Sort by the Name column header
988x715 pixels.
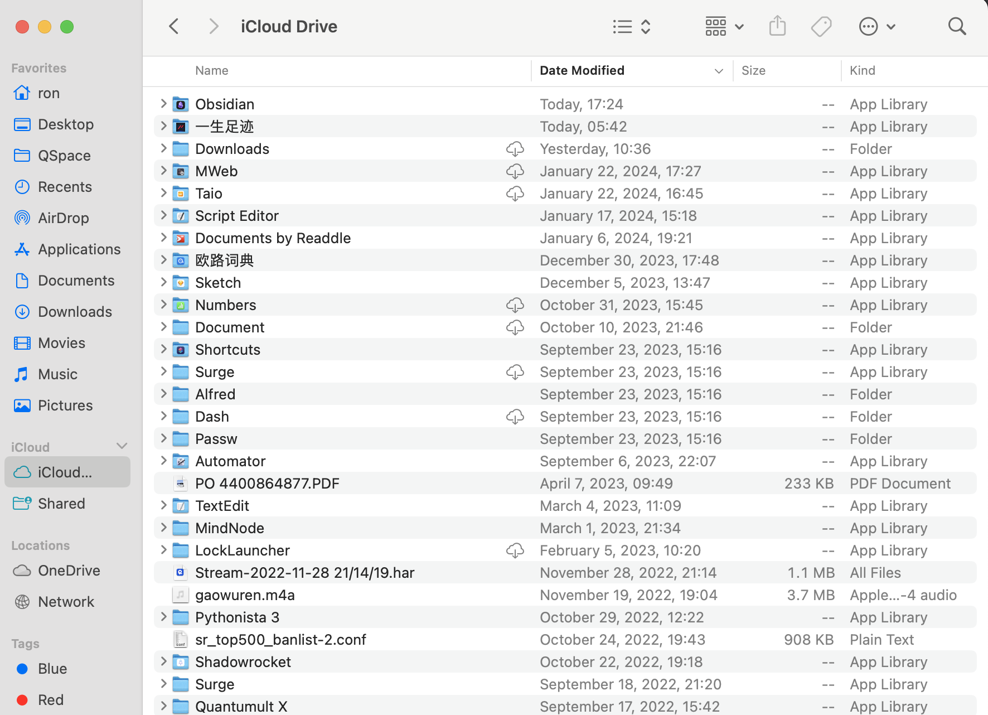(212, 71)
